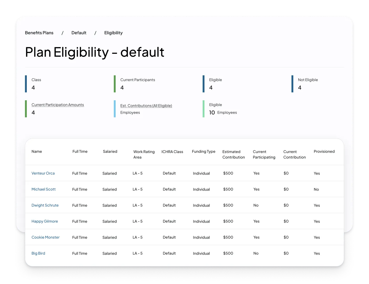Click the Not Eligible summary card
The width and height of the screenshot is (369, 284).
coord(308,84)
